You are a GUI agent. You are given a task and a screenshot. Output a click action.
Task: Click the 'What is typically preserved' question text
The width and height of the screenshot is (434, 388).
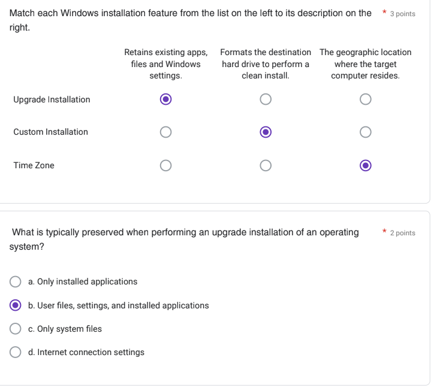coord(184,240)
